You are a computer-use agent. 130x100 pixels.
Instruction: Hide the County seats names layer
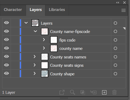point(6,56)
